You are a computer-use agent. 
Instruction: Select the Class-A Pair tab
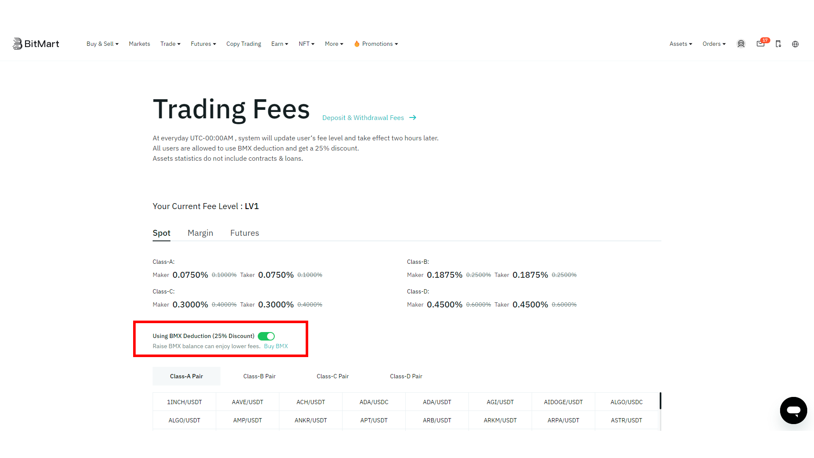click(187, 376)
